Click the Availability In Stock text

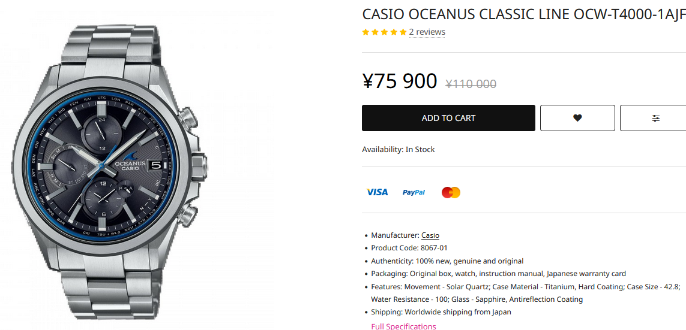398,149
